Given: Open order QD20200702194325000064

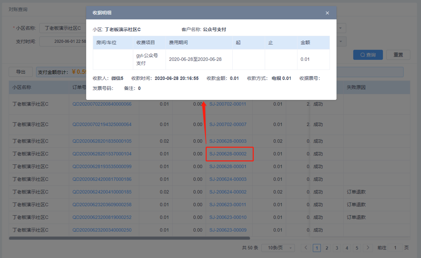Looking at the screenshot, I should pyautogui.click(x=102, y=124).
